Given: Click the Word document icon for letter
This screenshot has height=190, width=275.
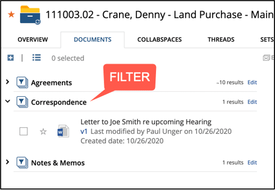Looking at the screenshot, I should tap(63, 131).
